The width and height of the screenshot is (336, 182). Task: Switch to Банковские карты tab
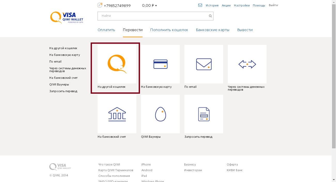213,30
